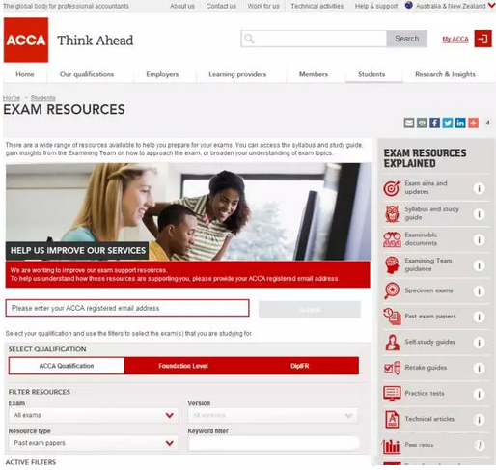Open Our qualifications menu

[87, 74]
